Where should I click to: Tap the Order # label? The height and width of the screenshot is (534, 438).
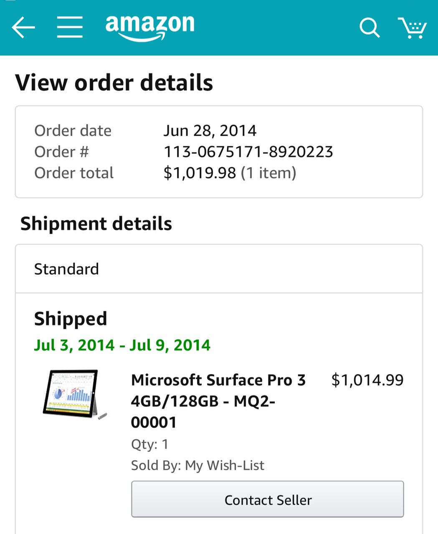point(61,152)
